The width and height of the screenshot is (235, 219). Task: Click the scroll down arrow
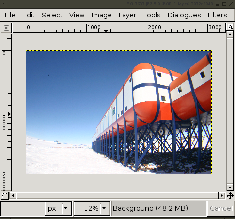point(230,188)
